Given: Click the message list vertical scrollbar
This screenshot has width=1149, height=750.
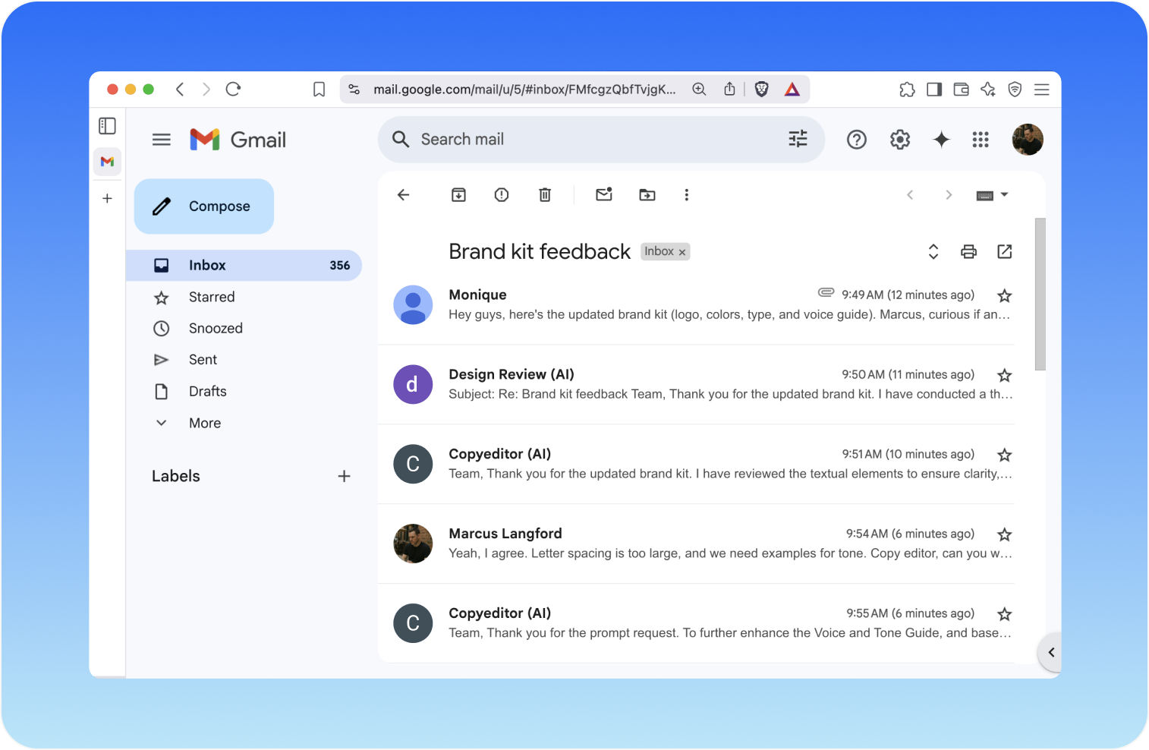Looking at the screenshot, I should pyautogui.click(x=1040, y=295).
